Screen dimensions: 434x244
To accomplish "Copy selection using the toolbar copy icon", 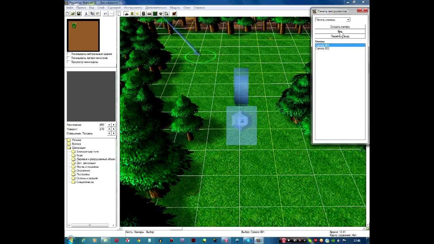I will click(x=92, y=14).
